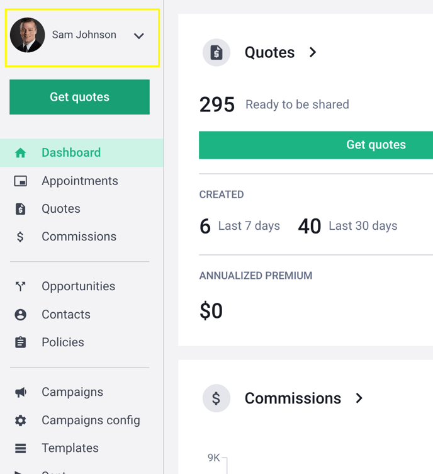The image size is (433, 474).
Task: Expand the Sam Johnson account dropdown
Action: coord(138,36)
